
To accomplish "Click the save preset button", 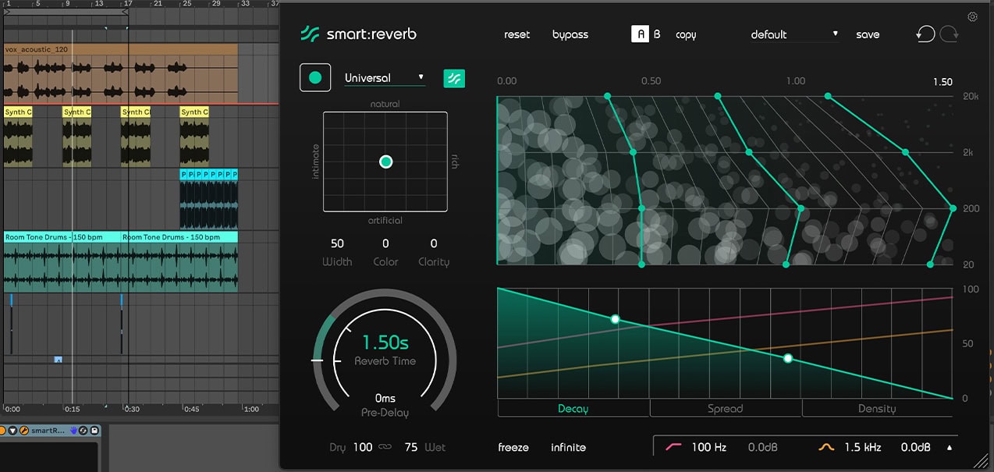I will [x=868, y=34].
